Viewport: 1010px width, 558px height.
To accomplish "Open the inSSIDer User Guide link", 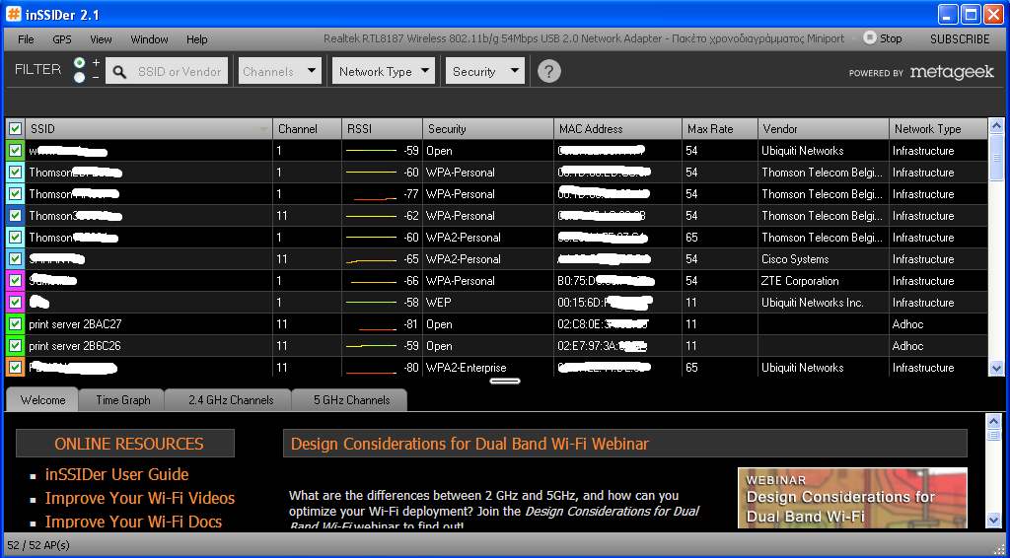I will point(116,474).
